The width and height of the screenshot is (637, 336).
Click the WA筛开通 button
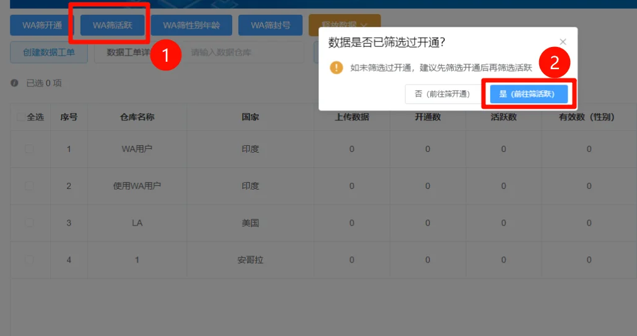point(42,25)
